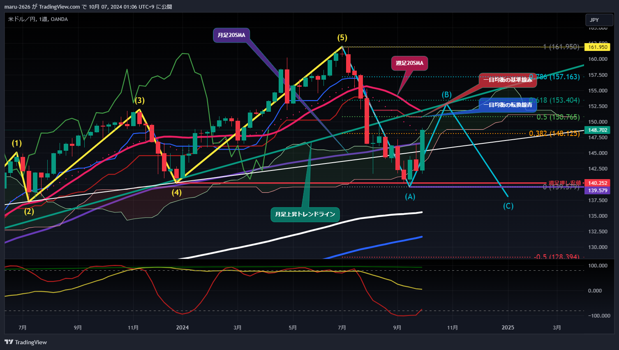The width and height of the screenshot is (619, 350).
Task: Select the yellow wave label (2)
Action: coord(29,212)
